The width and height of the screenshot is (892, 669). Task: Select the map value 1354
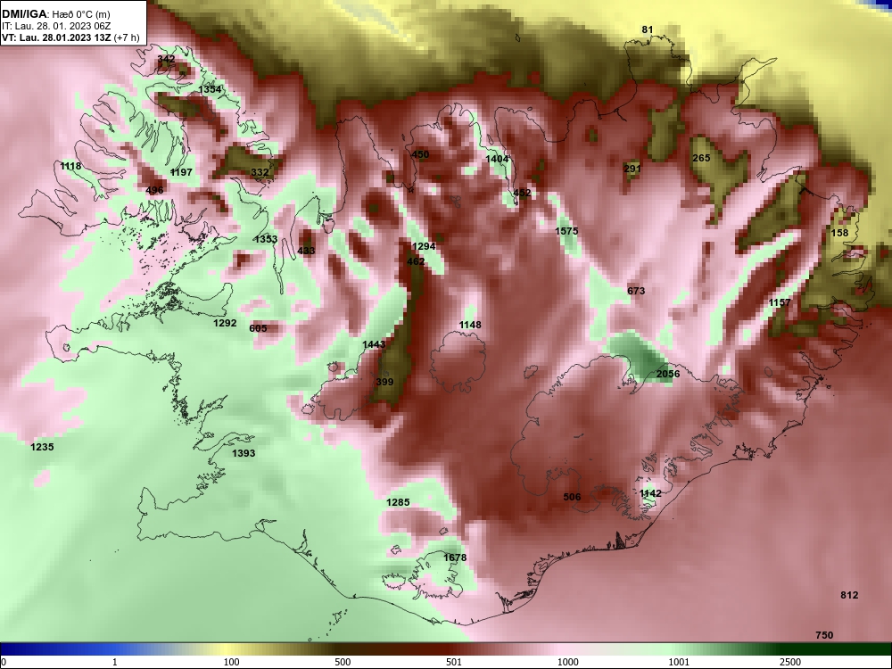pos(210,89)
